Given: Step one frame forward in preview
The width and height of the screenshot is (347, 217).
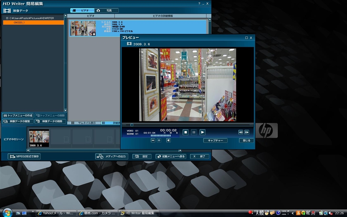Looking at the screenshot, I should pos(247,132).
